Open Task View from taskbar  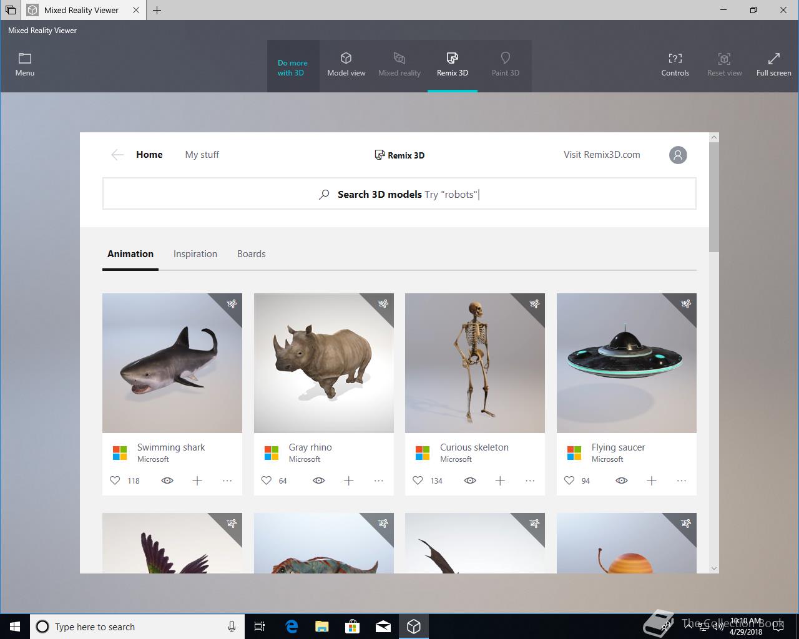click(x=260, y=627)
